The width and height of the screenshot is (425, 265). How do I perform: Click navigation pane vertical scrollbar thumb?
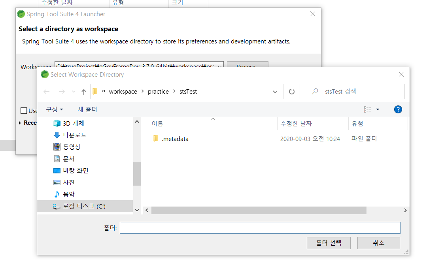(x=137, y=174)
